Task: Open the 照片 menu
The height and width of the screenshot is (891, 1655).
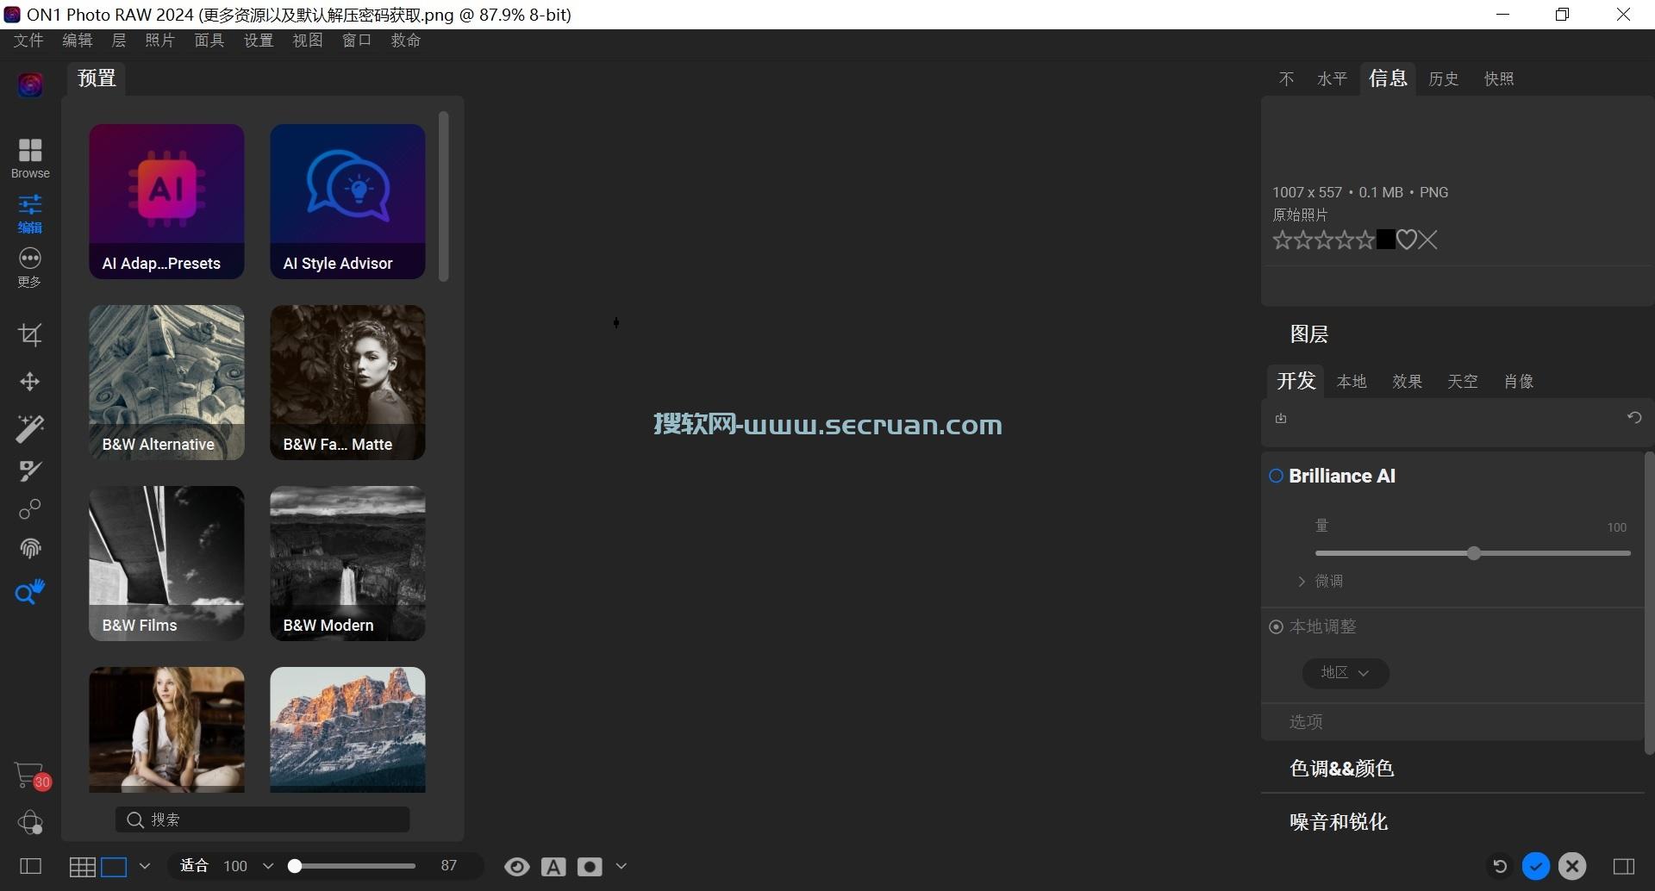Action: tap(159, 40)
